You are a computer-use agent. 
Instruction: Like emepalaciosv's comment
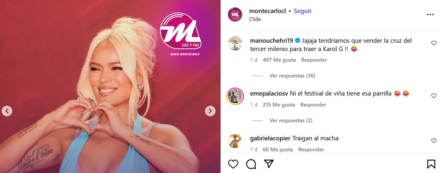(434, 96)
